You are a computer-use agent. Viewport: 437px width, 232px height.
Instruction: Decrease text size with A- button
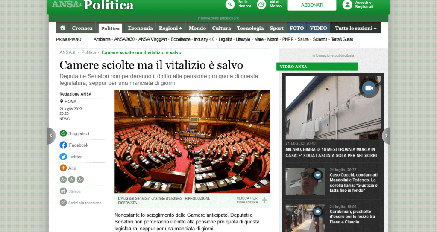[x=80, y=180]
